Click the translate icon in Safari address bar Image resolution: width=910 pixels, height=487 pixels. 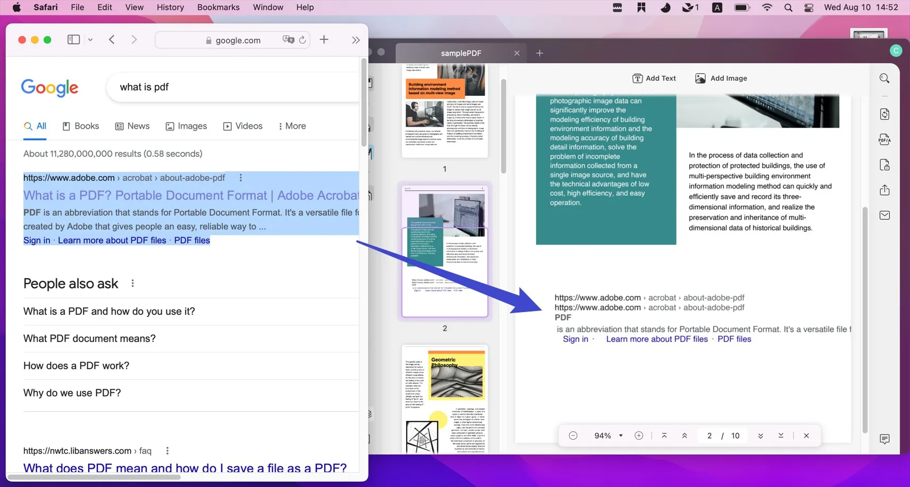[x=288, y=40]
